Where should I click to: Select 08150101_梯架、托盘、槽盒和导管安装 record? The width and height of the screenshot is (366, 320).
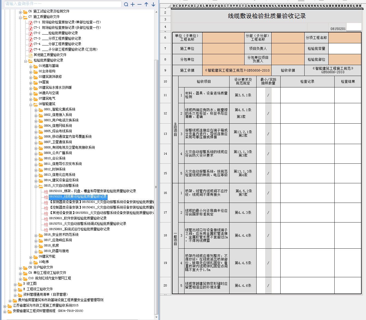pyautogui.click(x=93, y=191)
